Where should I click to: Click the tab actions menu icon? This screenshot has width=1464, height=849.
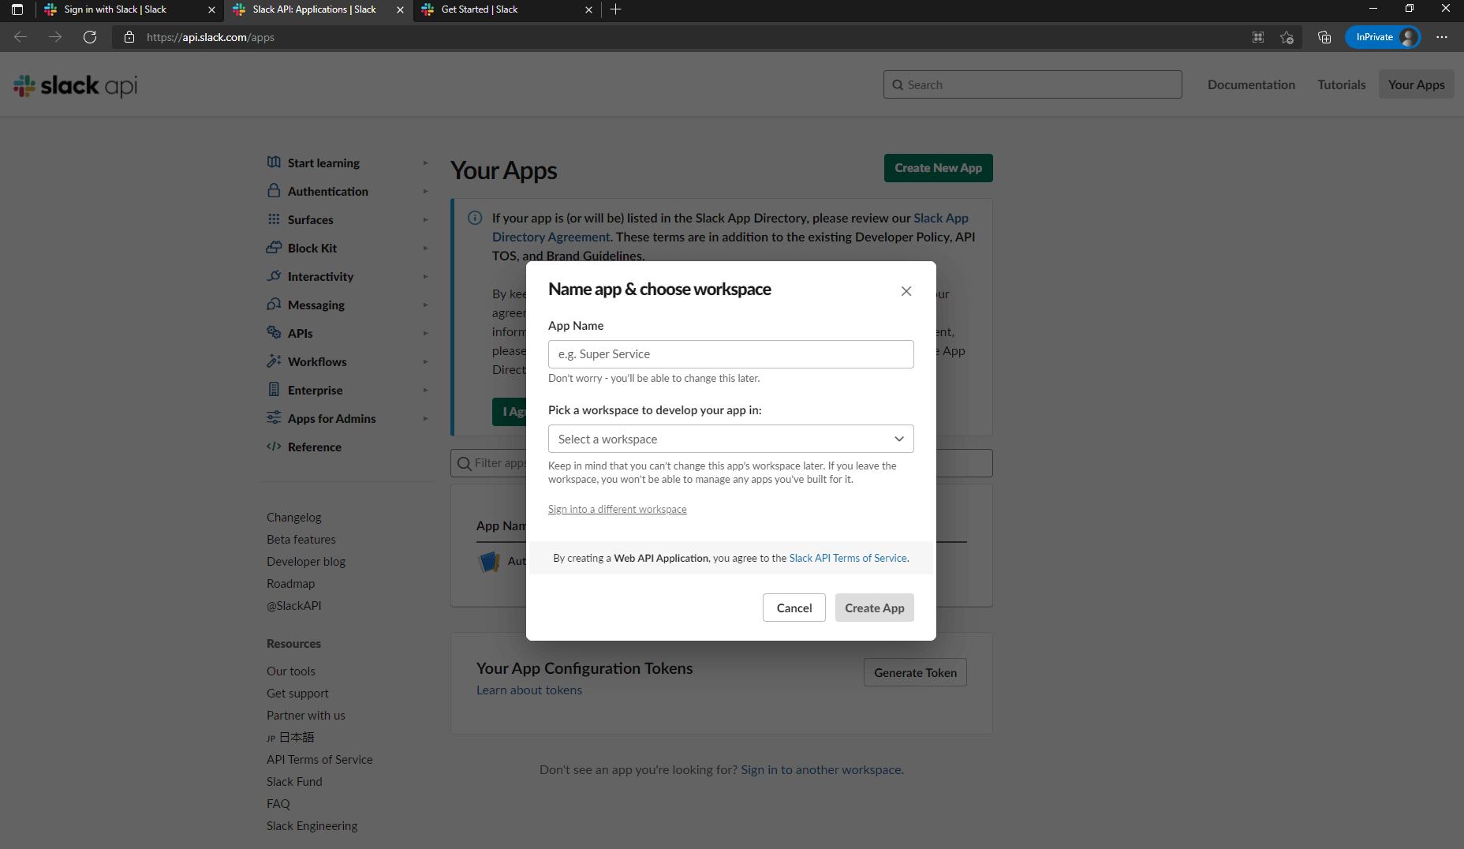click(x=17, y=9)
